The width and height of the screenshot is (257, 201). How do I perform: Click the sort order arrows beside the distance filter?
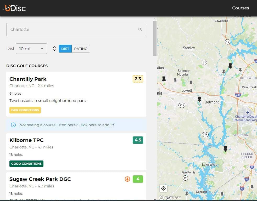coord(54,49)
